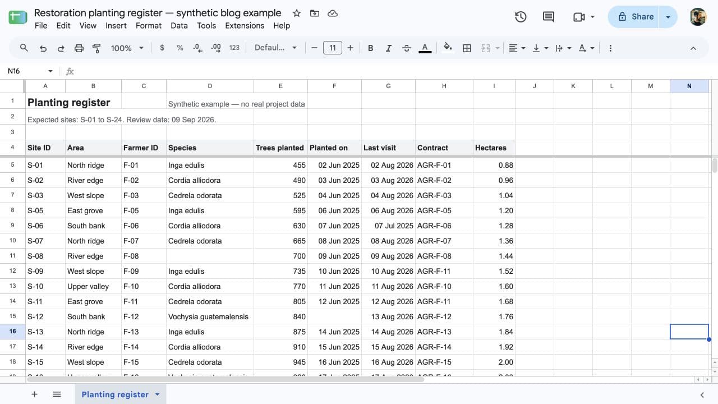Viewport: 718px width, 404px height.
Task: View cloud document status icon
Action: pos(333,13)
